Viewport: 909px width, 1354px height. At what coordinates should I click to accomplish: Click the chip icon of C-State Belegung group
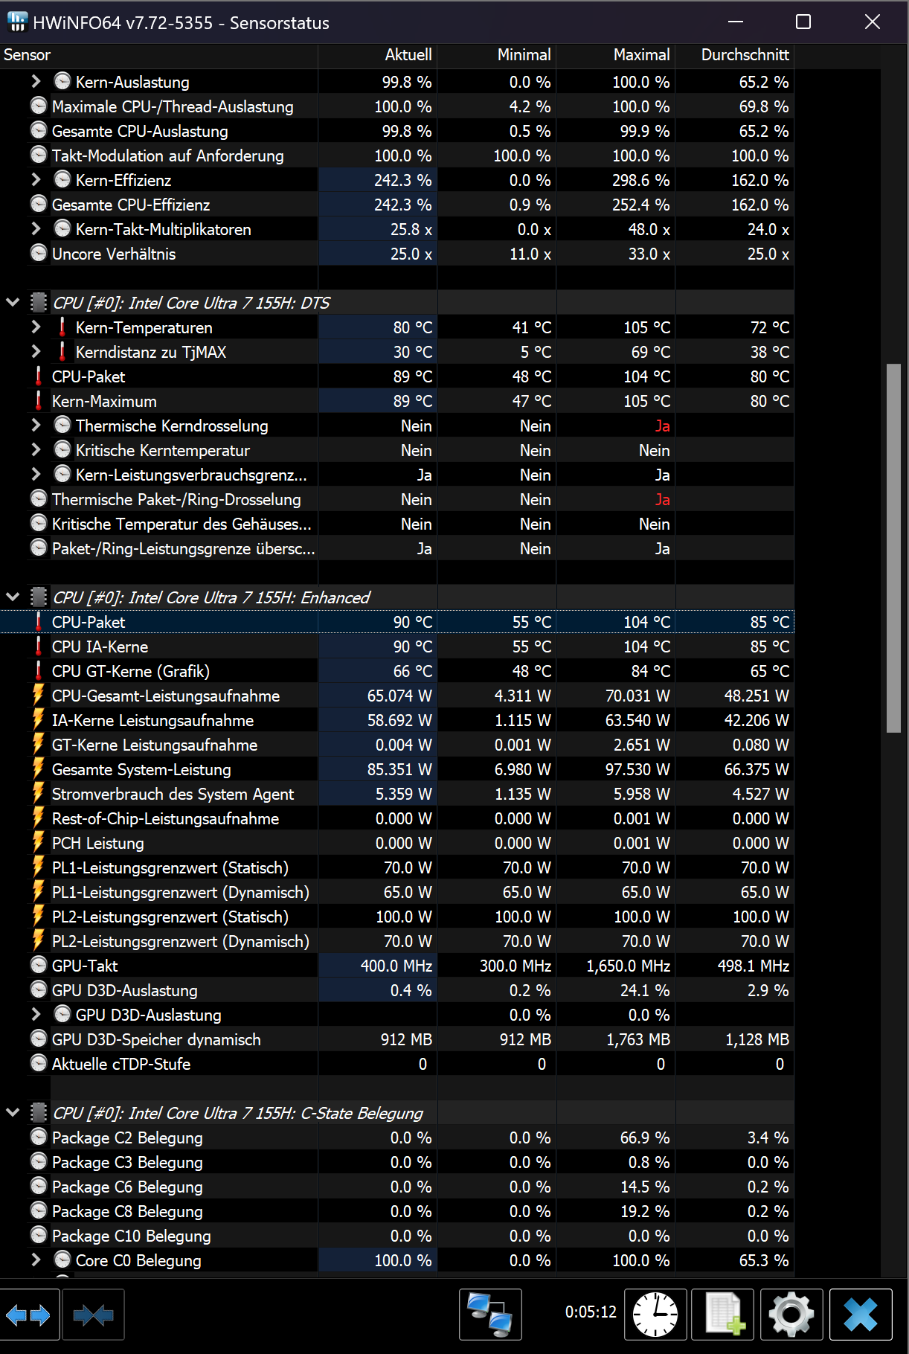click(x=39, y=1113)
